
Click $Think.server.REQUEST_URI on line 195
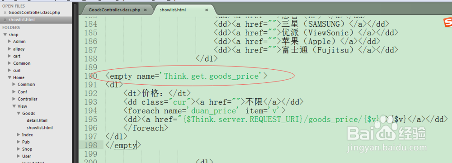point(243,120)
